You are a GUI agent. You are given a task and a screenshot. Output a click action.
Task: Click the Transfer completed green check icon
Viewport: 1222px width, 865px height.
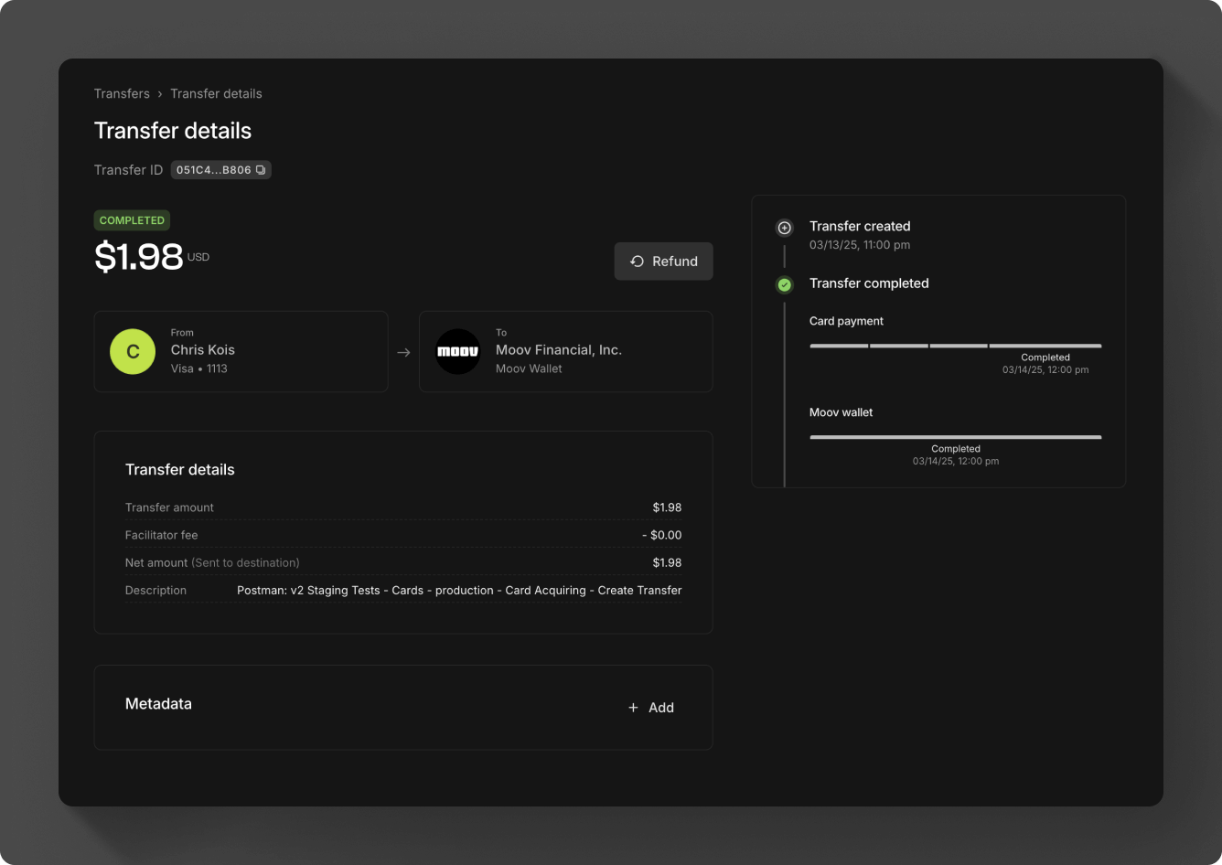[x=784, y=285]
